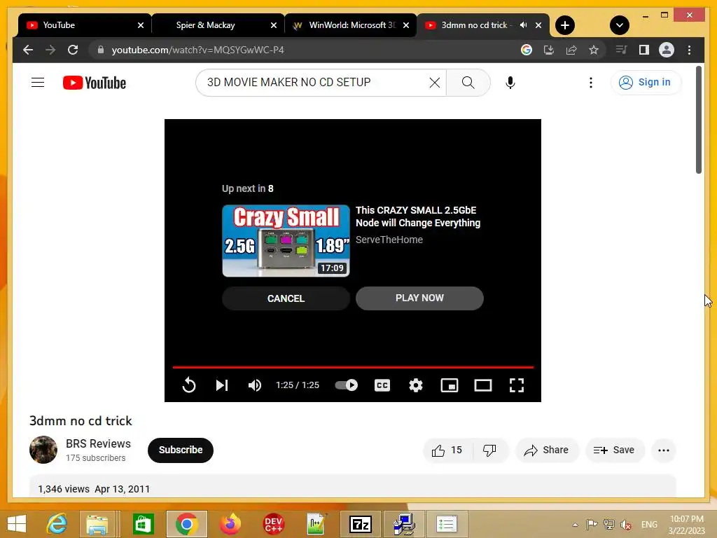Click the address bar URL
This screenshot has height=538, width=717.
[197, 50]
